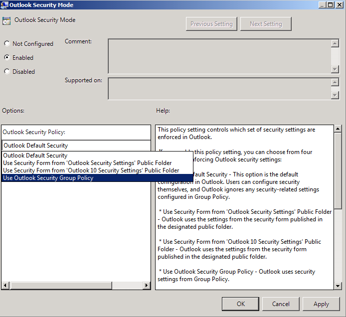Confirm with the OK button

click(240, 304)
